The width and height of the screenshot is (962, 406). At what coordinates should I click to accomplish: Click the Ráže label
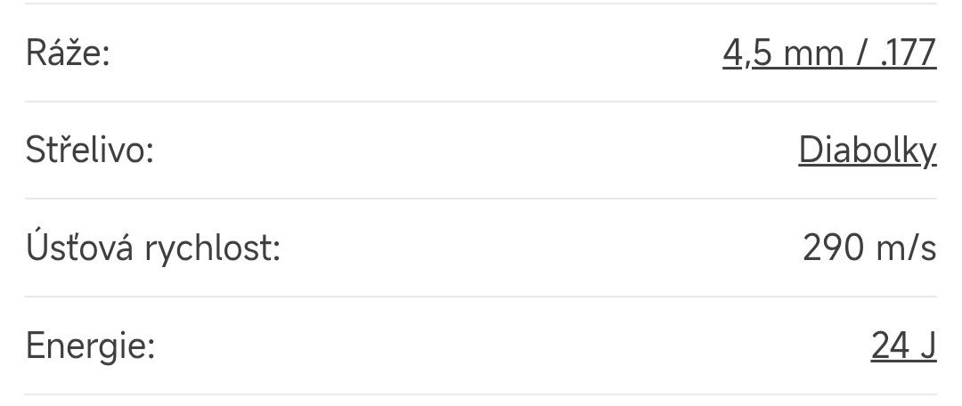point(68,53)
